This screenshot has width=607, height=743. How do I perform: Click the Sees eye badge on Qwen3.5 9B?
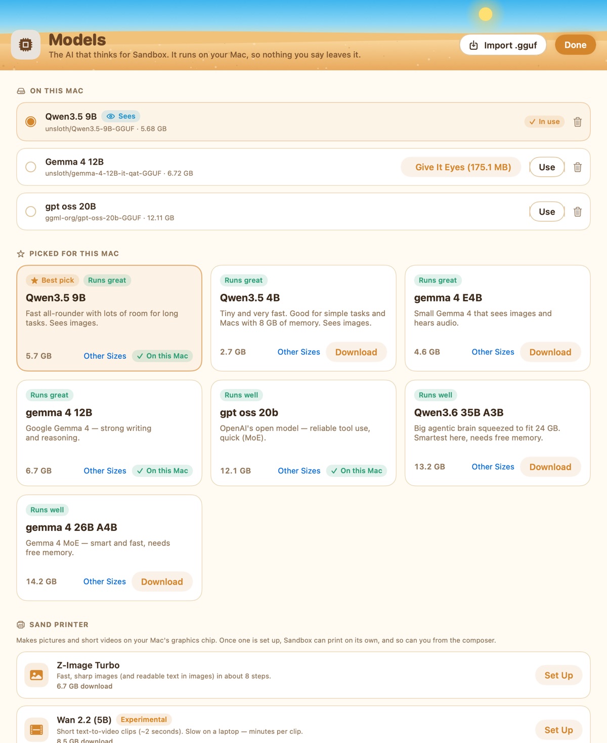point(121,116)
